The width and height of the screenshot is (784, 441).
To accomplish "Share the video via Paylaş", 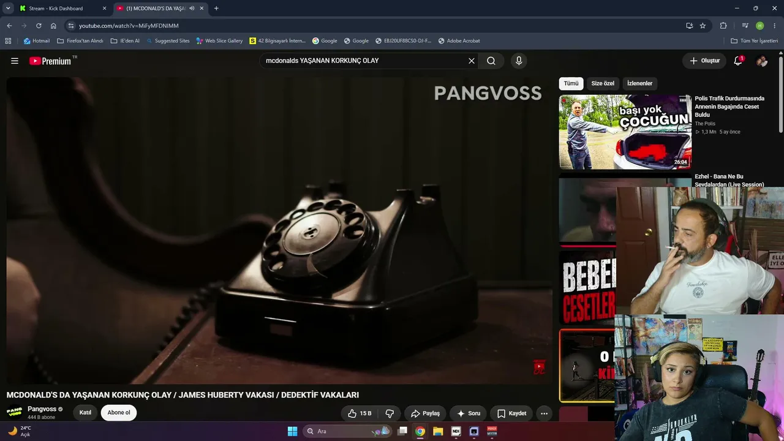I will tap(425, 413).
